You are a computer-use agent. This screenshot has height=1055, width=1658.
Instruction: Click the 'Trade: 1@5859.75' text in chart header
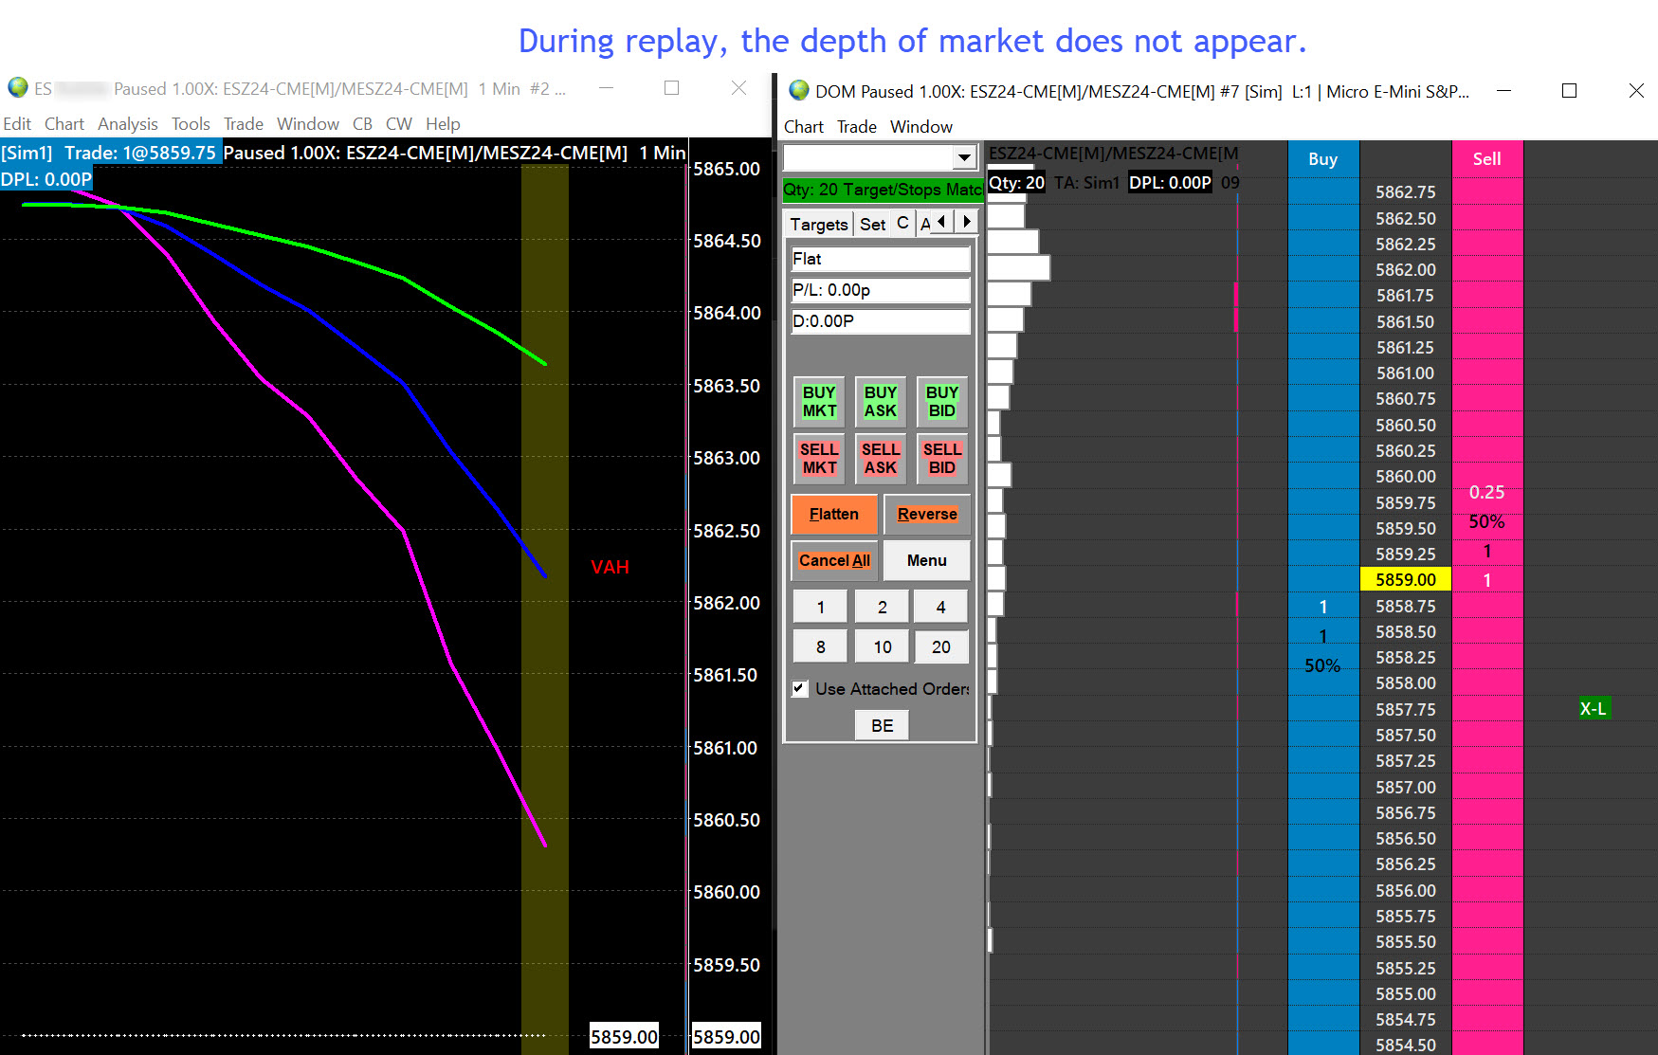click(x=140, y=153)
